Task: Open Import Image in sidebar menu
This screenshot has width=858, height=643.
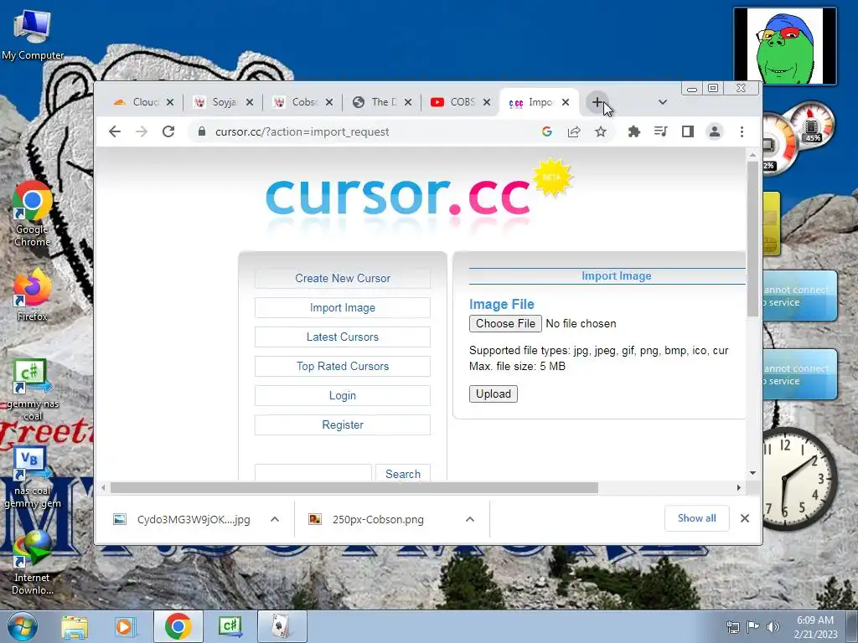Action: pyautogui.click(x=343, y=308)
